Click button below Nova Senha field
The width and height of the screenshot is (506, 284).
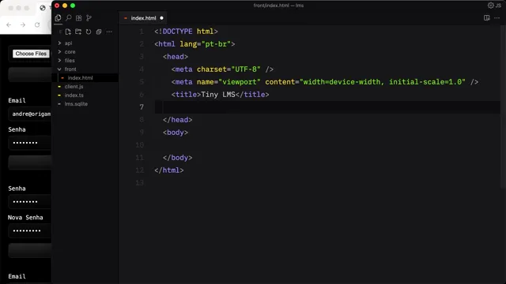point(30,251)
